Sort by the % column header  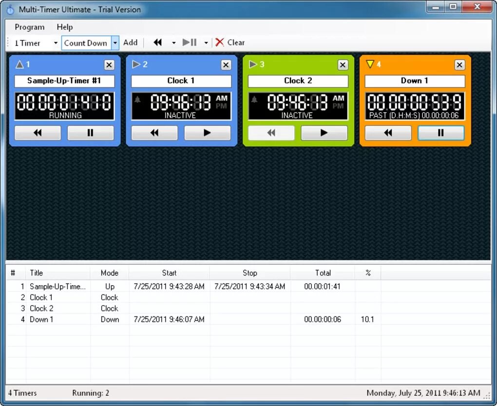coord(368,273)
